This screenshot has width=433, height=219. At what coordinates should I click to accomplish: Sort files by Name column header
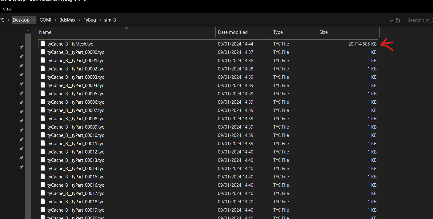45,32
